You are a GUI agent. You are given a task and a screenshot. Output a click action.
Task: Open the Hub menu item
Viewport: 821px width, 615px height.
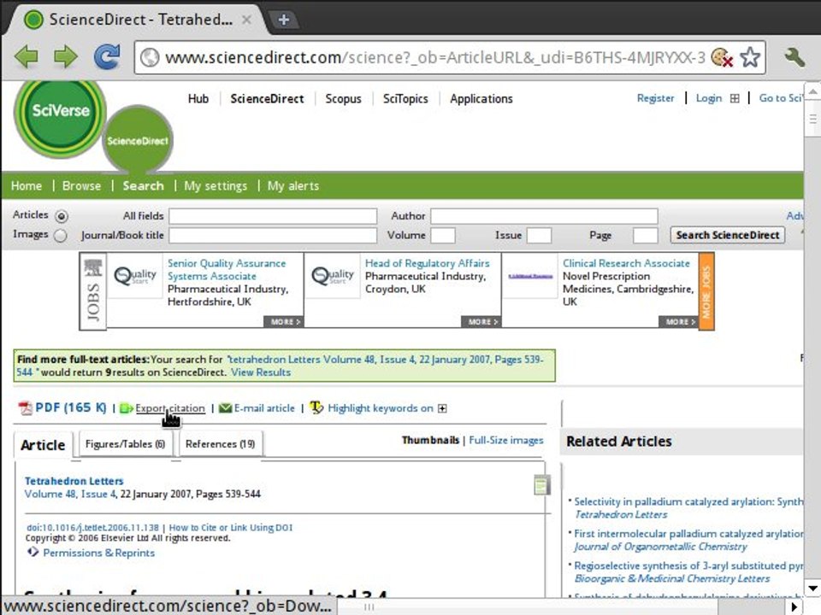click(x=198, y=99)
